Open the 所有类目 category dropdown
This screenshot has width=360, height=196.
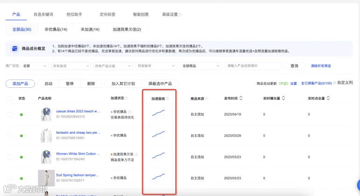(x=71, y=66)
